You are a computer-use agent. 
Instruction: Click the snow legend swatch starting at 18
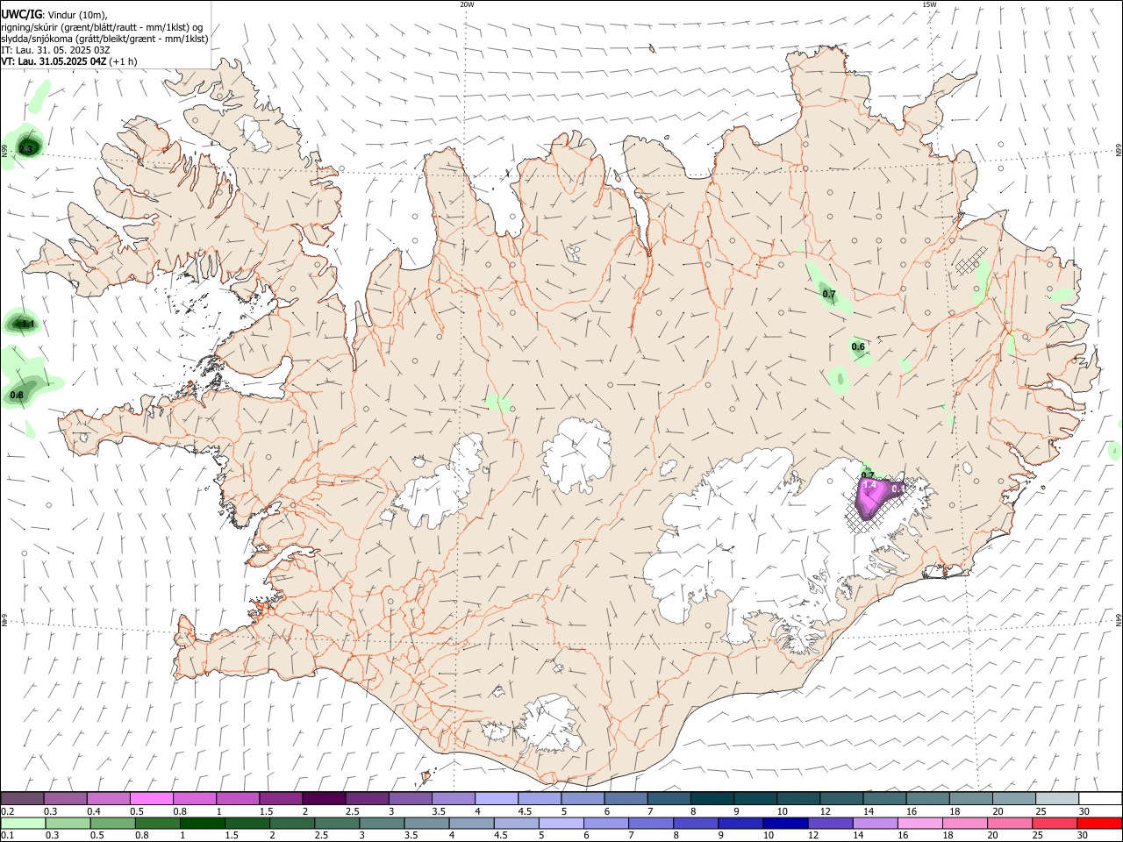coord(969,799)
